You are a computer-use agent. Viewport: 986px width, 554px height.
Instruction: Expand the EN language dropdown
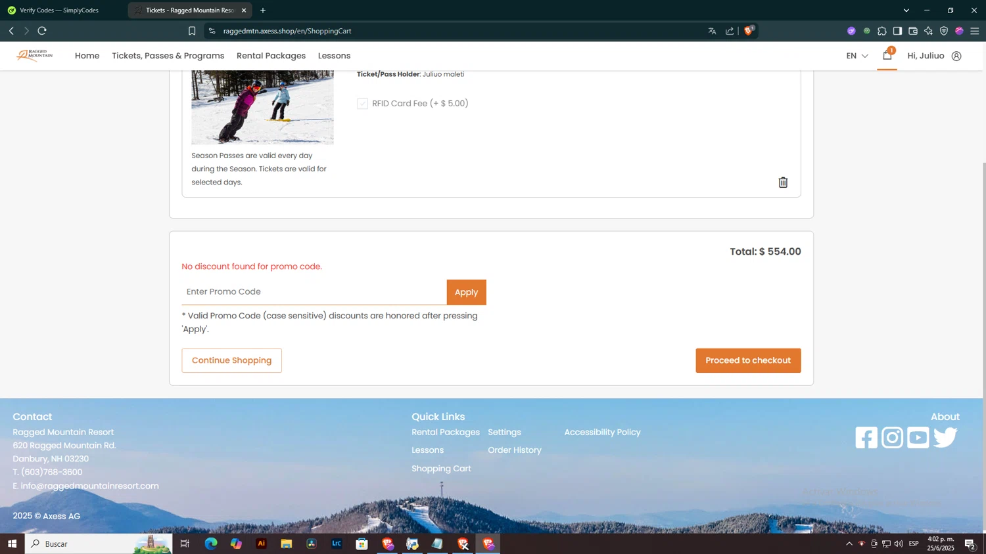[857, 56]
